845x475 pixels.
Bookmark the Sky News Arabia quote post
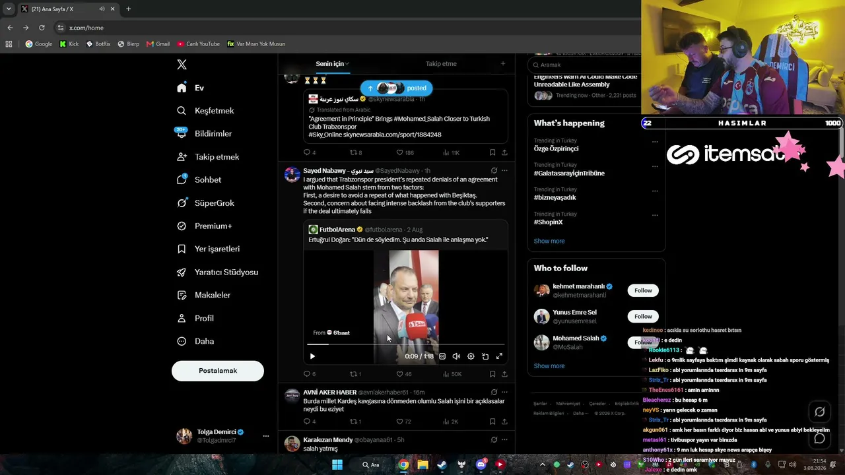(x=492, y=152)
